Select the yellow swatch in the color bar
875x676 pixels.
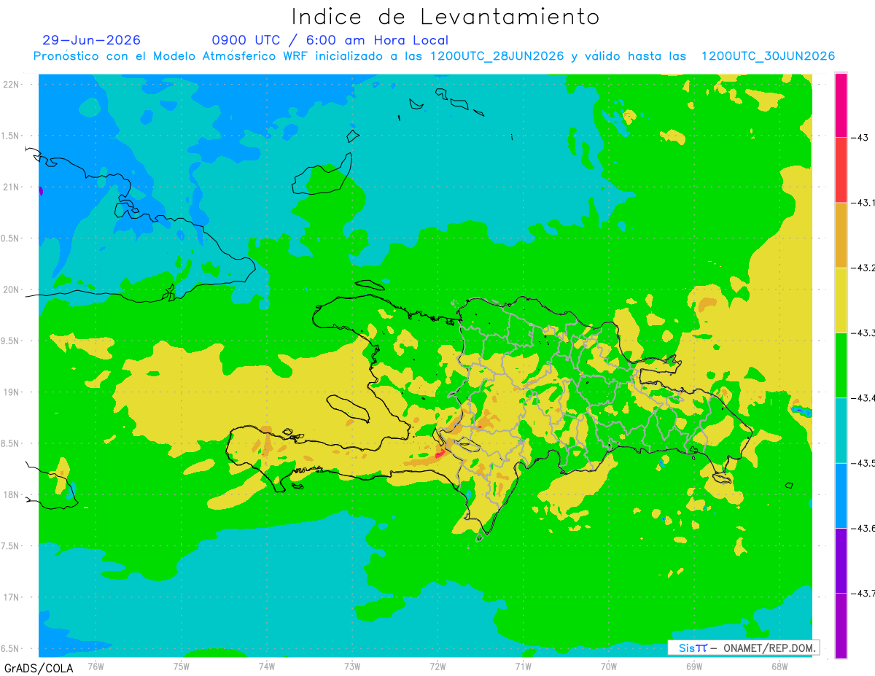841,300
